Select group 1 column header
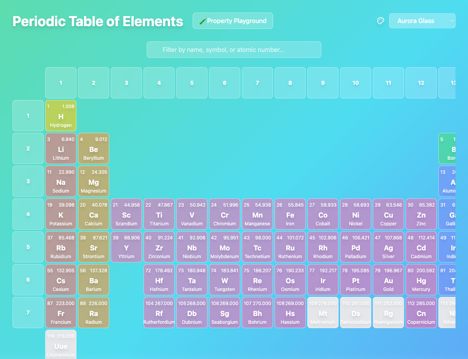The height and width of the screenshot is (359, 468). tap(61, 83)
